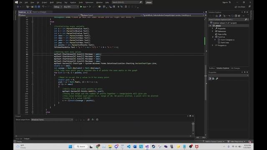Click the Undo icon

43,7
